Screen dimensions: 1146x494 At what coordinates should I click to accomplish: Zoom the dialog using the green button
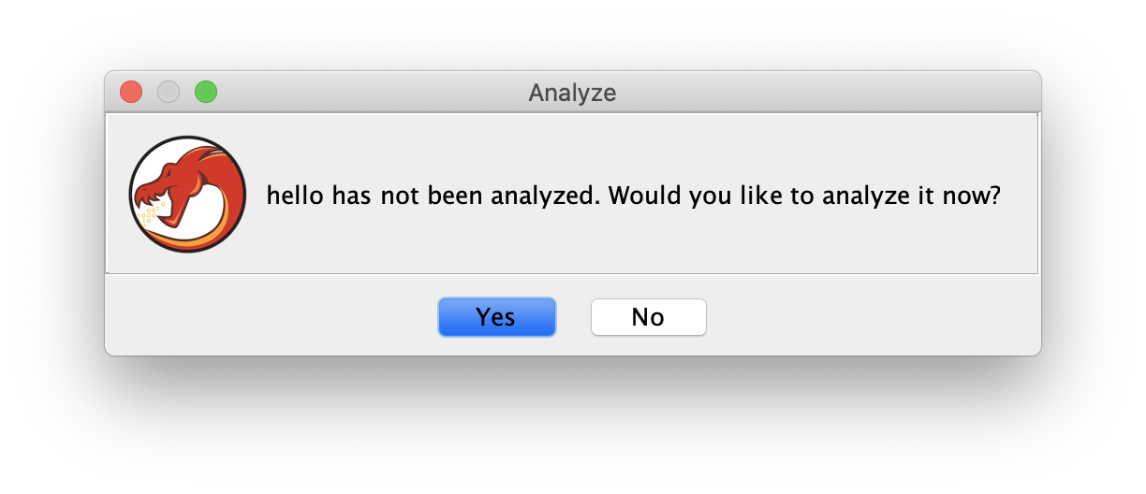206,92
